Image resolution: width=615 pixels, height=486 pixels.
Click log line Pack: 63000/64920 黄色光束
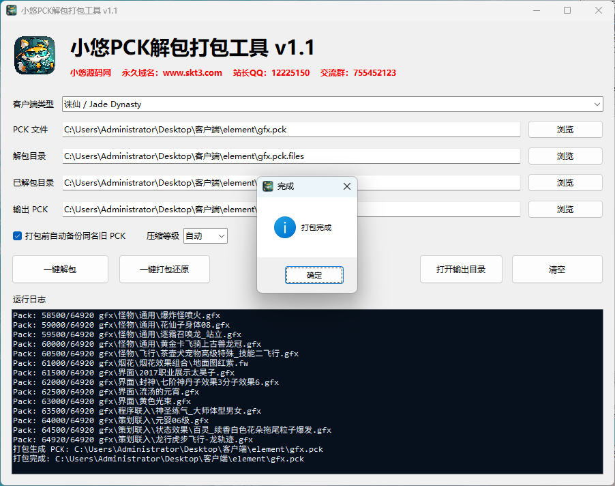point(102,401)
